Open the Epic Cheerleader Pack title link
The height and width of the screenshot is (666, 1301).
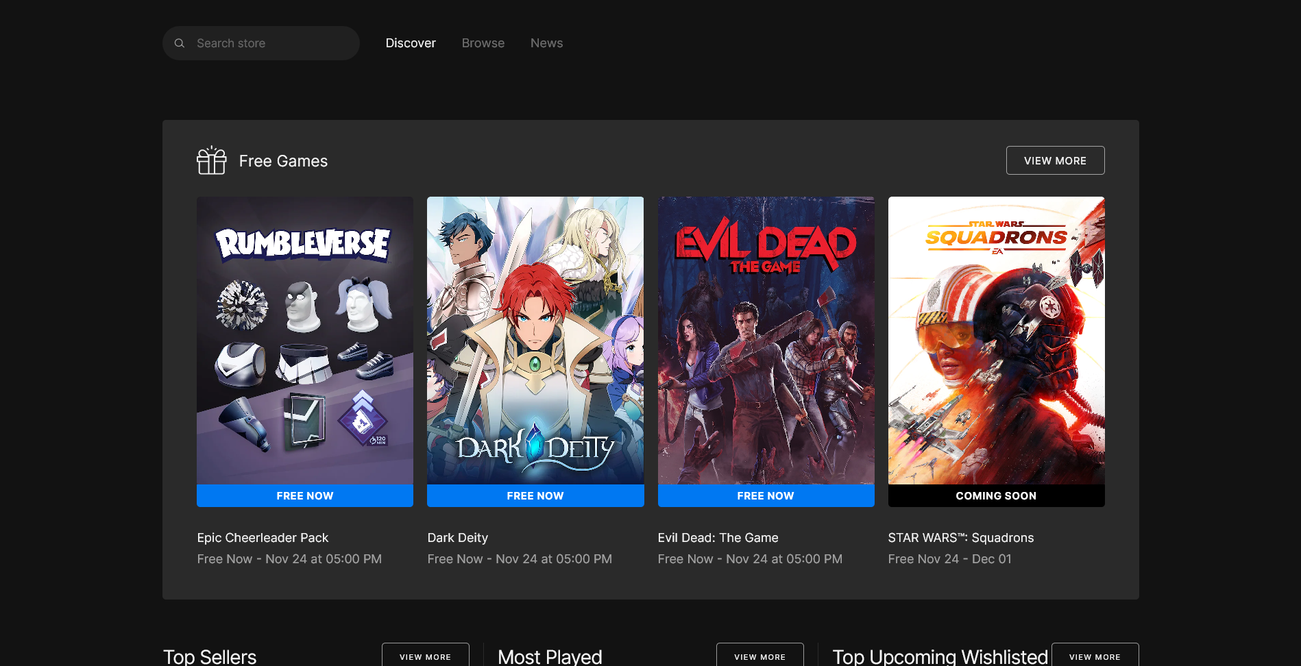263,538
